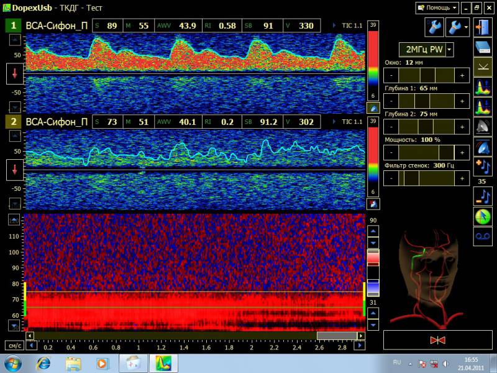Click the Фильтр стенок filter slider bar
This screenshot has height=373, width=497.
[x=427, y=178]
